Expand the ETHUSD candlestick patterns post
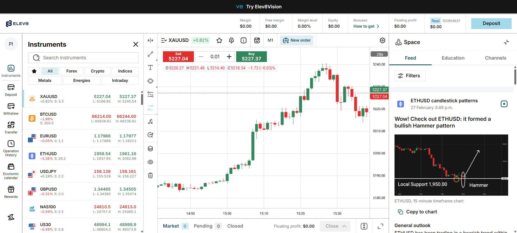This screenshot has height=233, width=517. click(x=504, y=104)
